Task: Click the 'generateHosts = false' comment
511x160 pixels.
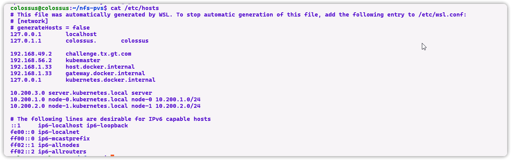Action: (53, 28)
